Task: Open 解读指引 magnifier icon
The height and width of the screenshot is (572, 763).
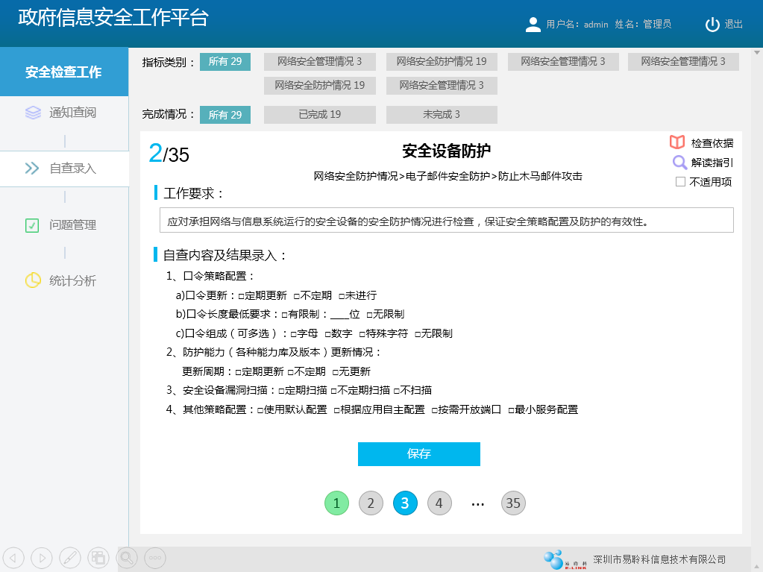Action: click(679, 163)
